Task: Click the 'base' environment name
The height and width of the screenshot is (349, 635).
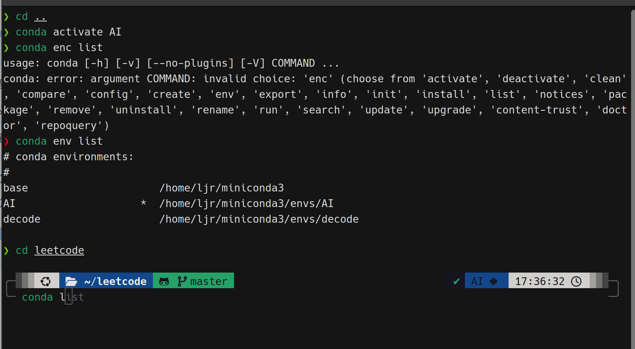Action: [16, 188]
